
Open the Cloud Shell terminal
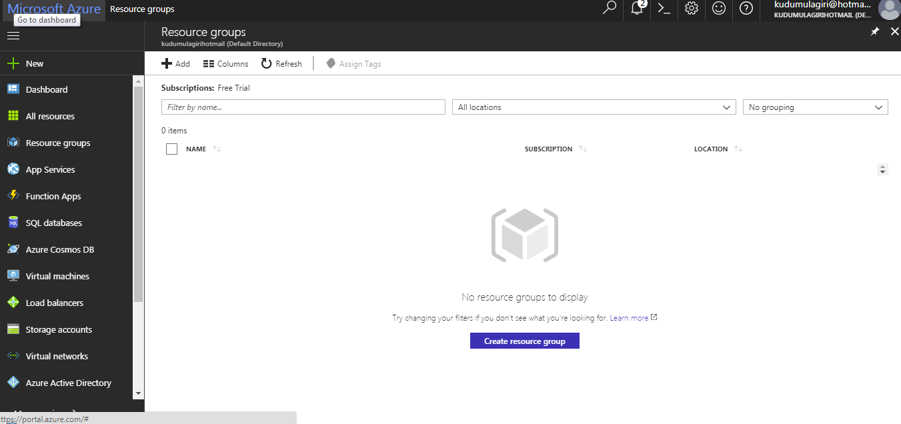pos(663,10)
